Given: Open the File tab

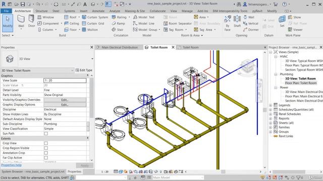Looking at the screenshot, I should [6, 11].
